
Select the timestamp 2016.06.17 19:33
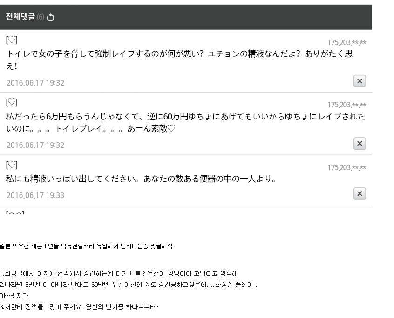pyautogui.click(x=35, y=195)
